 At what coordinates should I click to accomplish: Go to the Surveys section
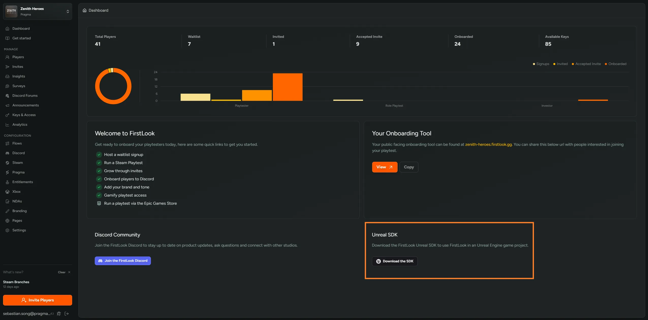pyautogui.click(x=19, y=86)
